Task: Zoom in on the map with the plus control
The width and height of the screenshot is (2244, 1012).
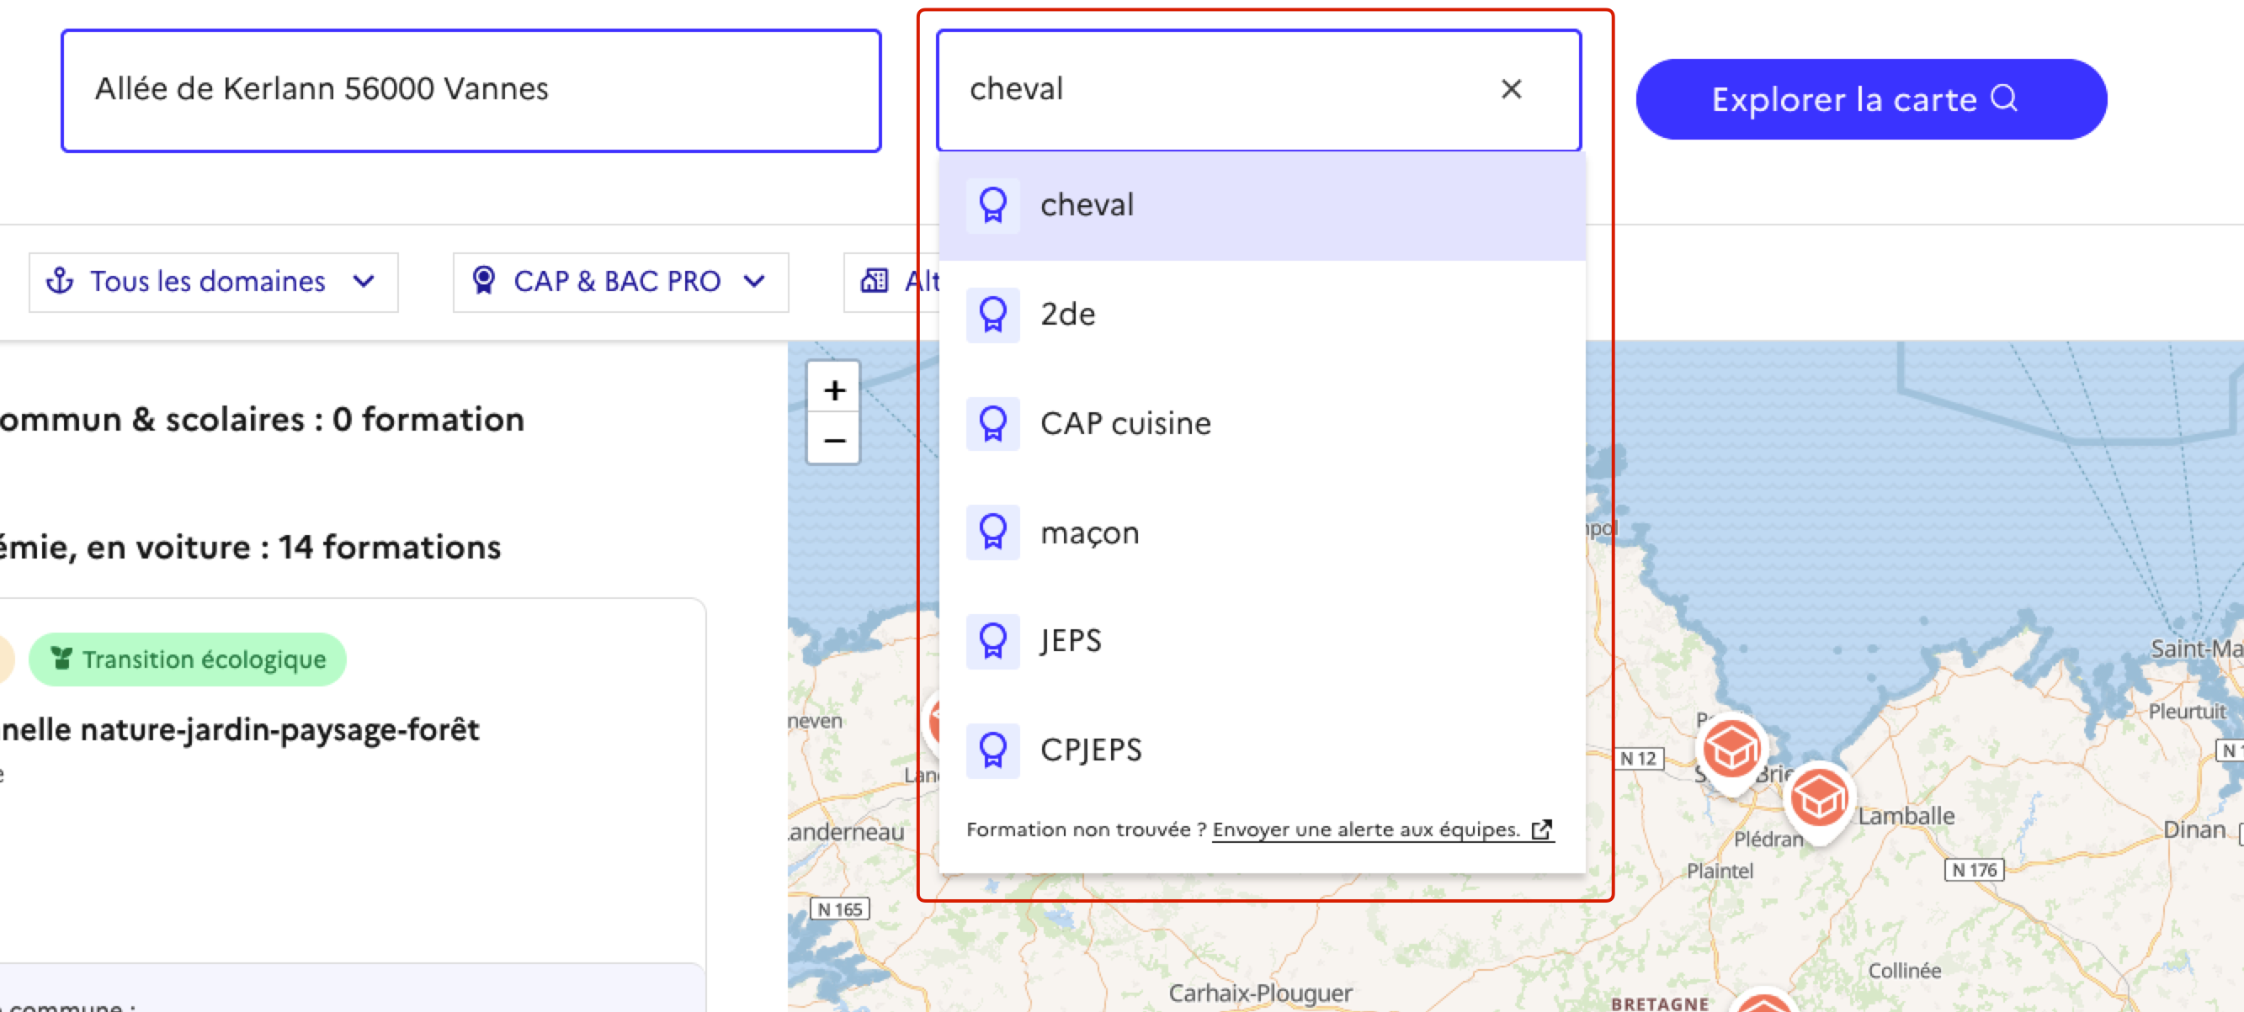Action: 833,389
